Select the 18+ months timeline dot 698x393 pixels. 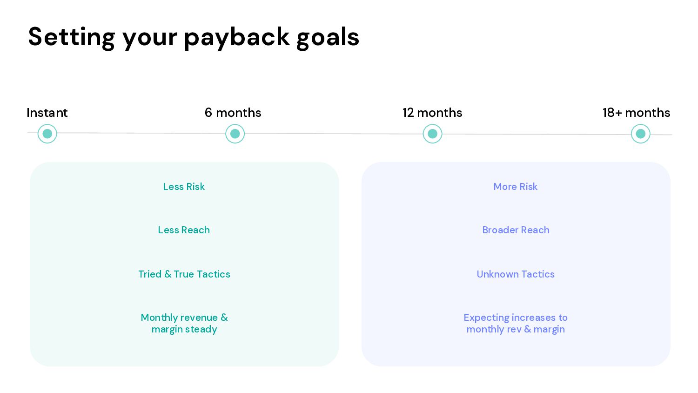[x=640, y=134]
